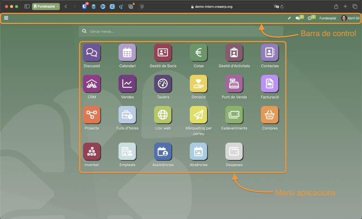Open Punt de Venda app
The height and width of the screenshot is (219, 362).
pyautogui.click(x=234, y=84)
